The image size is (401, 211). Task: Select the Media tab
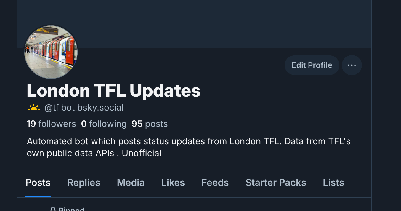tap(131, 183)
